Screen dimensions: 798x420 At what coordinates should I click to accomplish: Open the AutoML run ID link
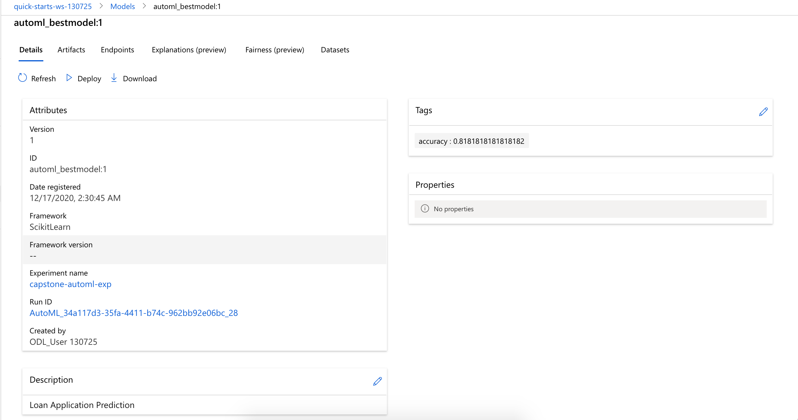[x=134, y=313]
